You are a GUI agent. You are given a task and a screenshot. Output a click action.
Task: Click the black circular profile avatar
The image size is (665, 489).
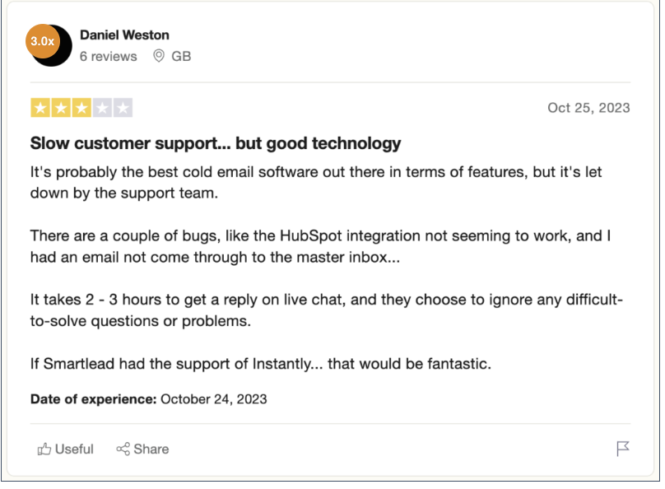click(53, 47)
